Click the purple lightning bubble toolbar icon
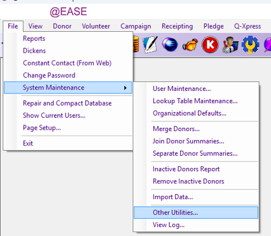The width and height of the screenshot is (271, 236). coord(267,45)
